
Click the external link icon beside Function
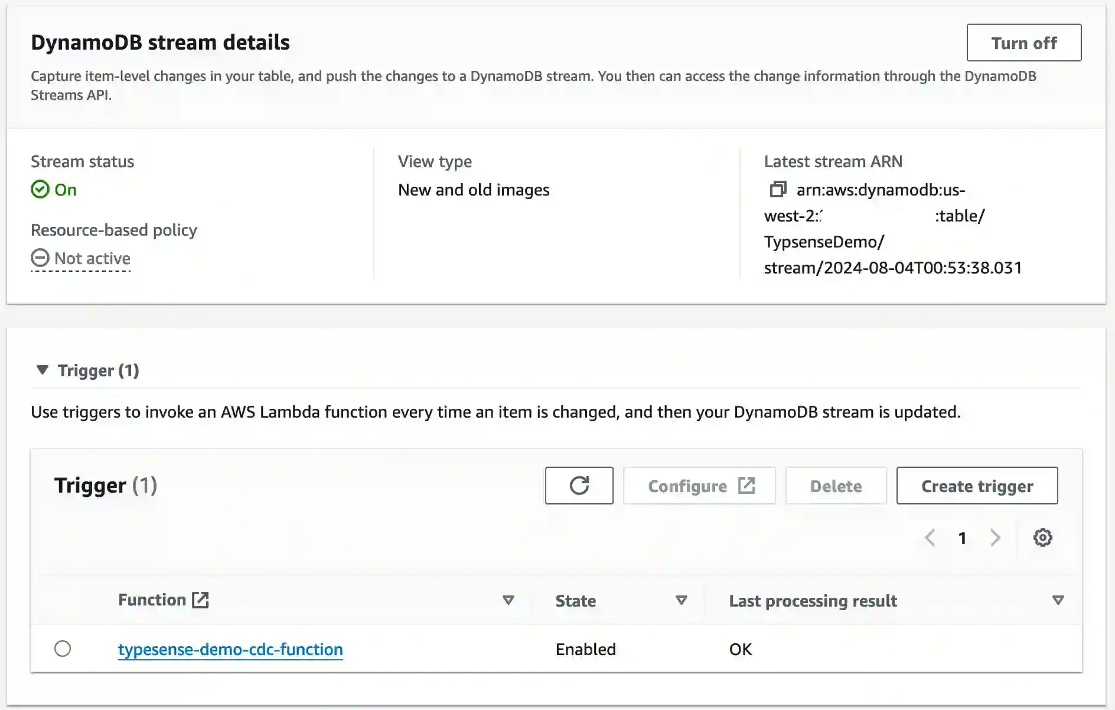200,600
